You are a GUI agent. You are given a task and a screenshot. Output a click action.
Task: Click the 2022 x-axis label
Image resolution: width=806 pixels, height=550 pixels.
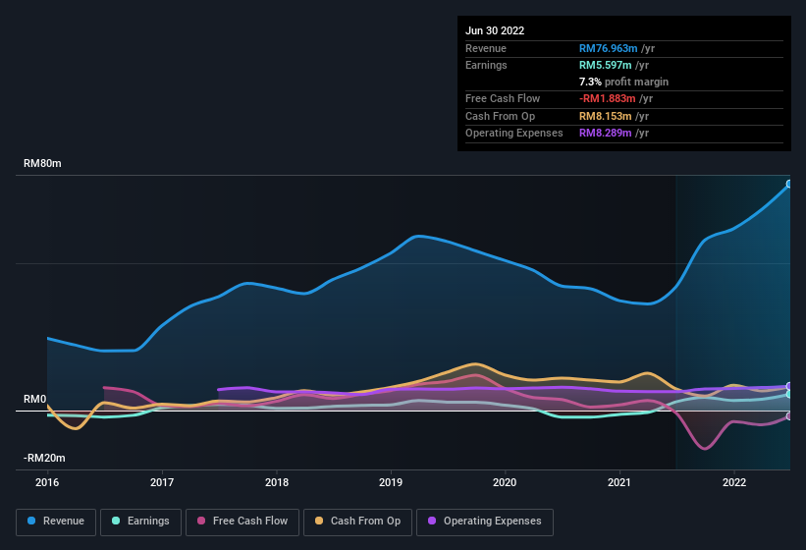734,482
